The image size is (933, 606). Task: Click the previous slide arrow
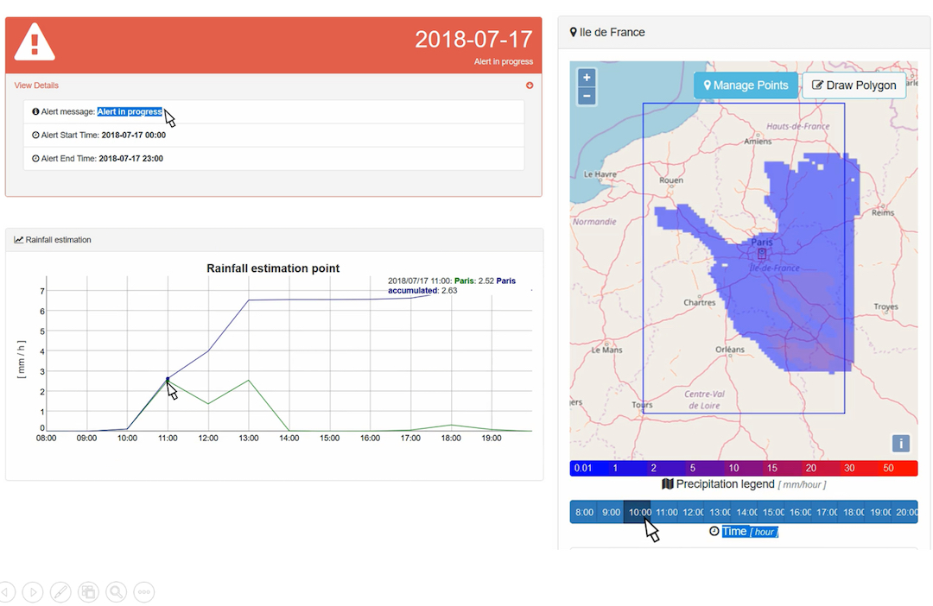7,592
